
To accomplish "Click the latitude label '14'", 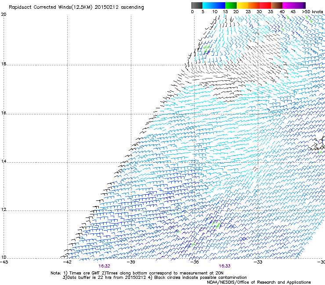I will coord(4,161).
